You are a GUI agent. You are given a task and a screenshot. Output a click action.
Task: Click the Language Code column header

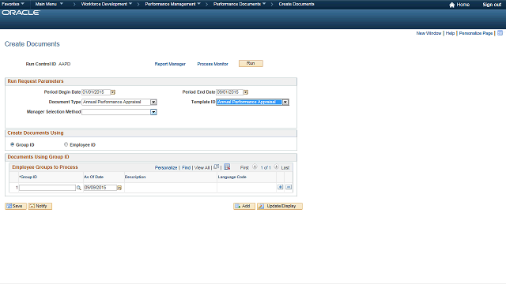coord(232,177)
